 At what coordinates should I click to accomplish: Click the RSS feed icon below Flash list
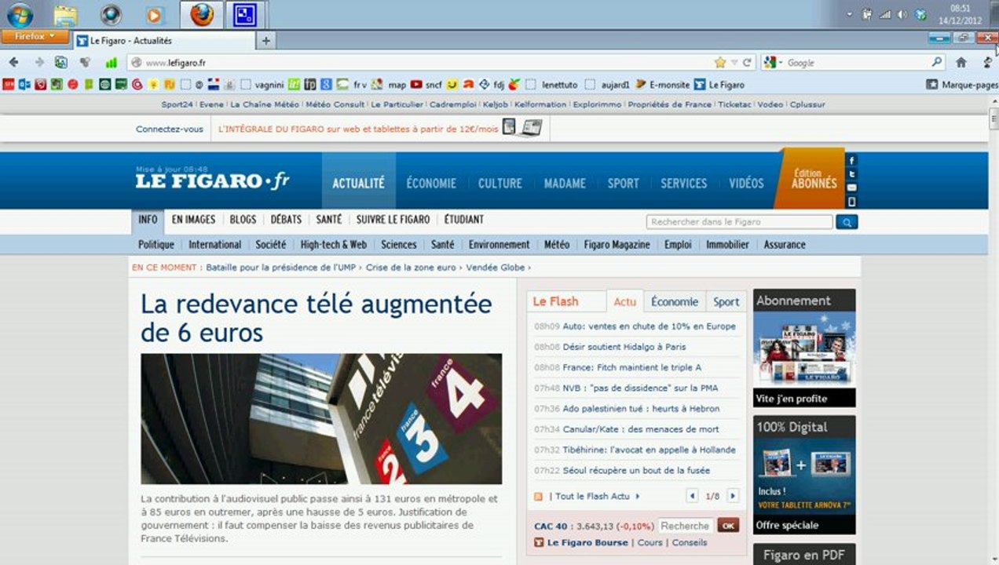(538, 496)
